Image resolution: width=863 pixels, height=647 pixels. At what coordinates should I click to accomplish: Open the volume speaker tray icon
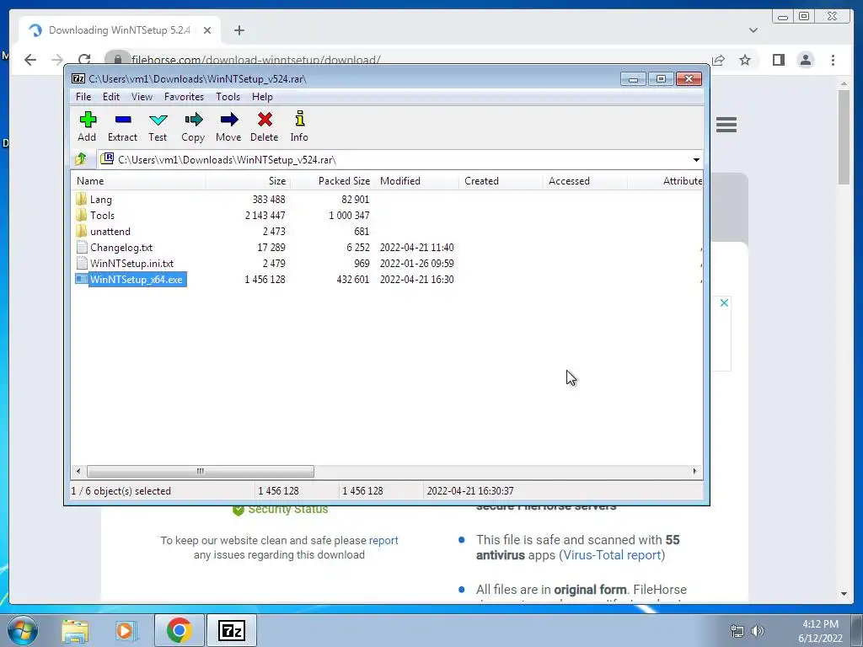tap(758, 632)
